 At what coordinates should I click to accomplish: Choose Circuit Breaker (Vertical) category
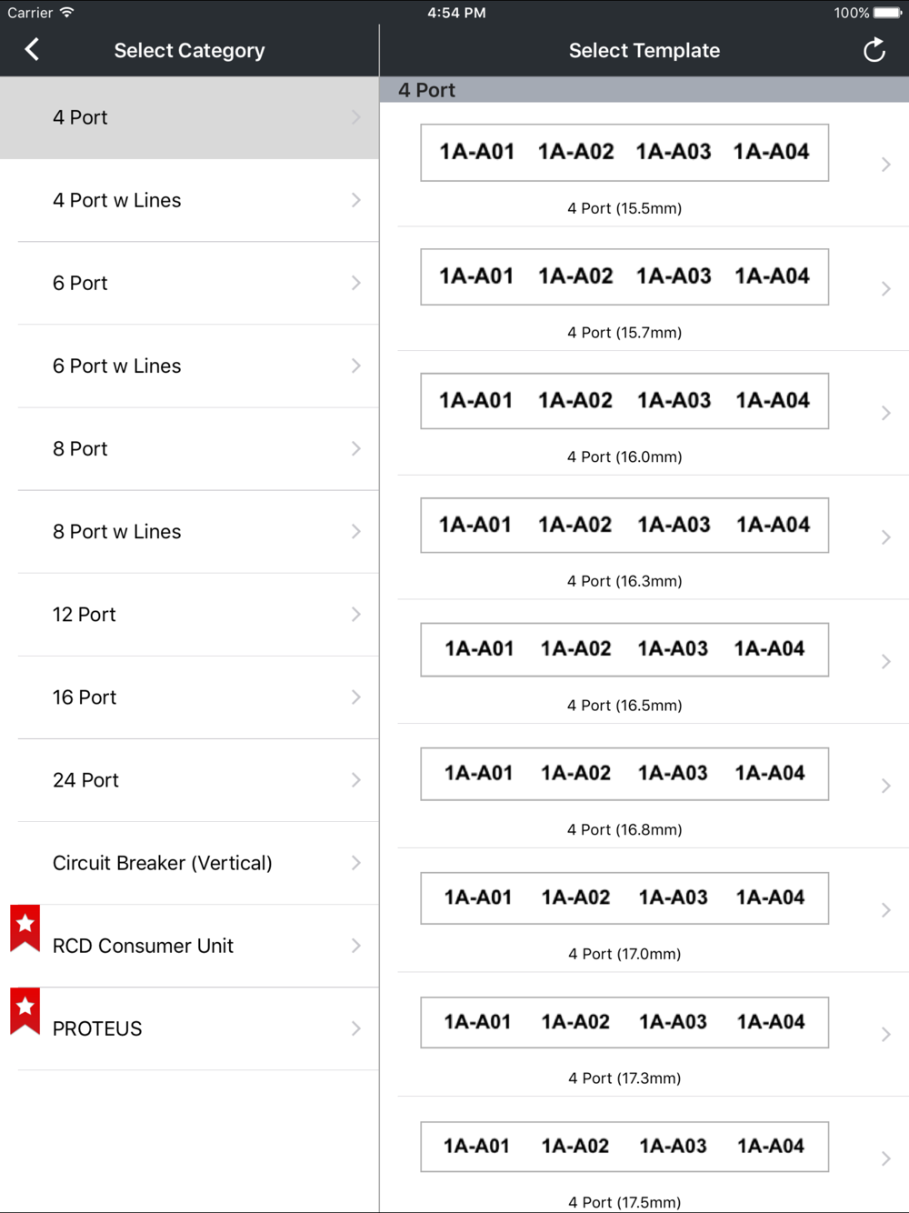189,864
